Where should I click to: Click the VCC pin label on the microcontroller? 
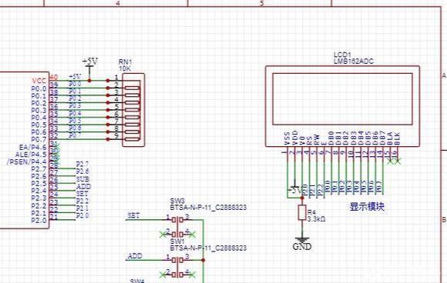39,81
